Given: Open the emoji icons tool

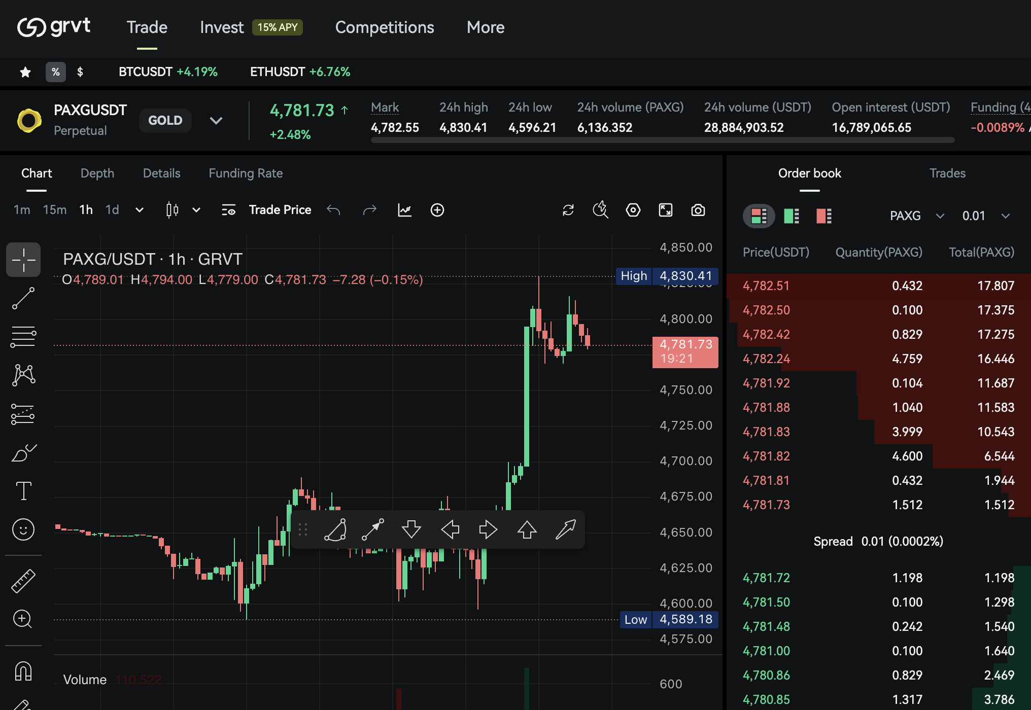Looking at the screenshot, I should 23,529.
